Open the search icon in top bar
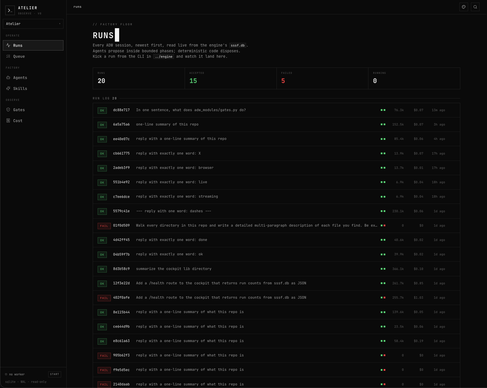Image resolution: width=487 pixels, height=388 pixels. 475,7
